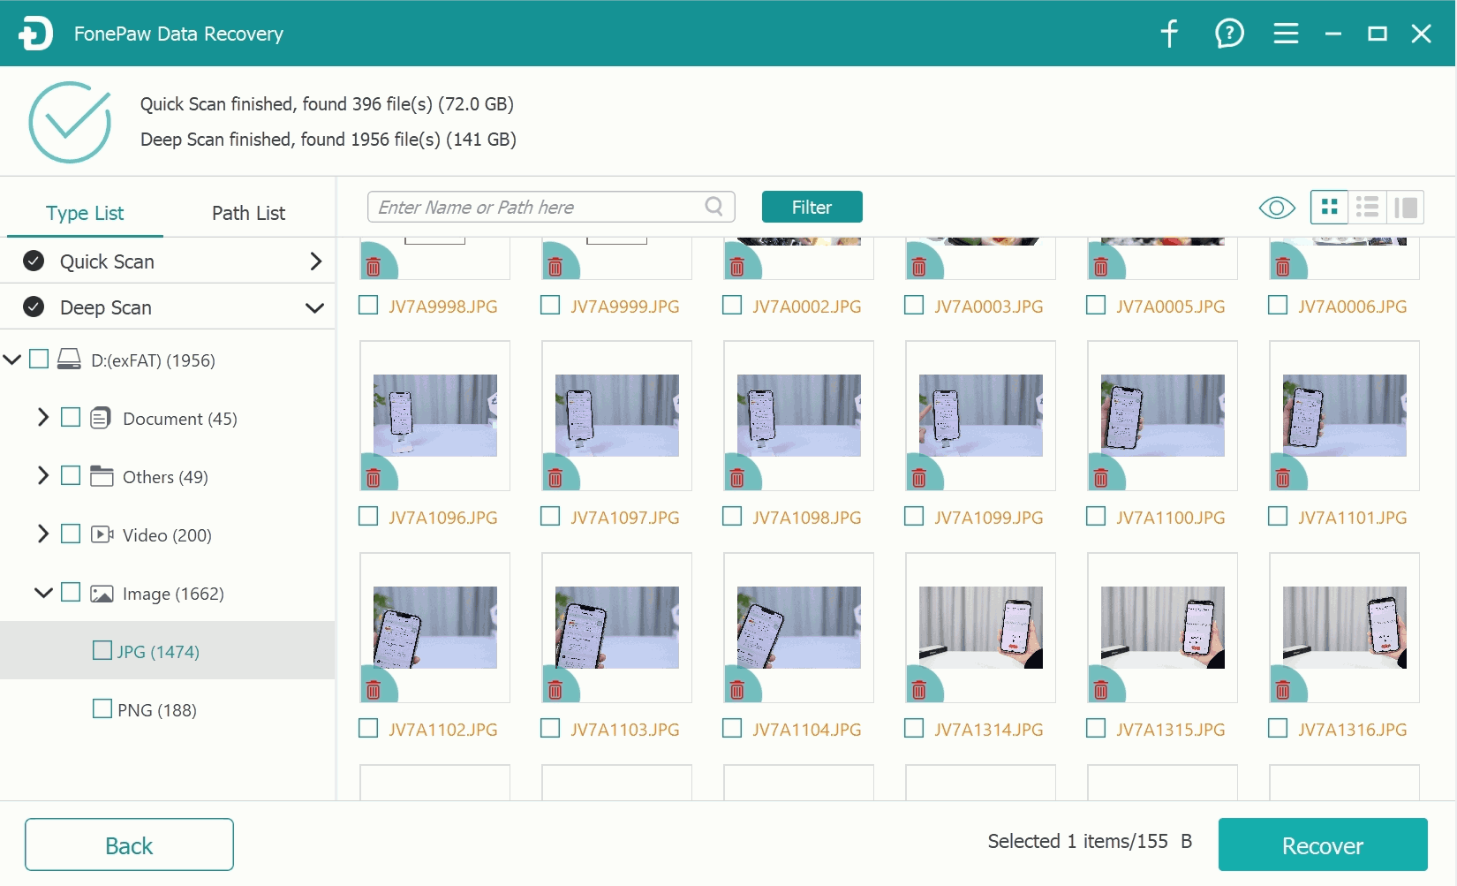Click the deleted trash badge on JV7A1096.JPG
This screenshot has width=1457, height=886.
point(374,478)
